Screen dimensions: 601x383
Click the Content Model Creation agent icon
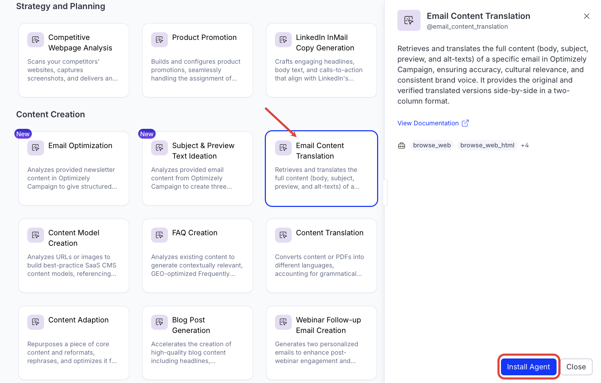click(x=35, y=235)
